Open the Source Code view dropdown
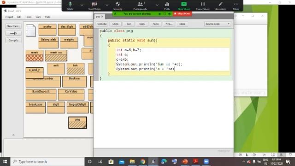This screenshot has width=295, height=166. point(218,24)
